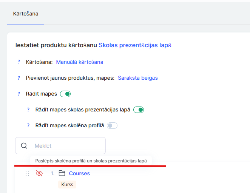This screenshot has width=250, height=193.
Task: Open the Manuālā kārtošana sorting dropdown
Action: [79, 62]
